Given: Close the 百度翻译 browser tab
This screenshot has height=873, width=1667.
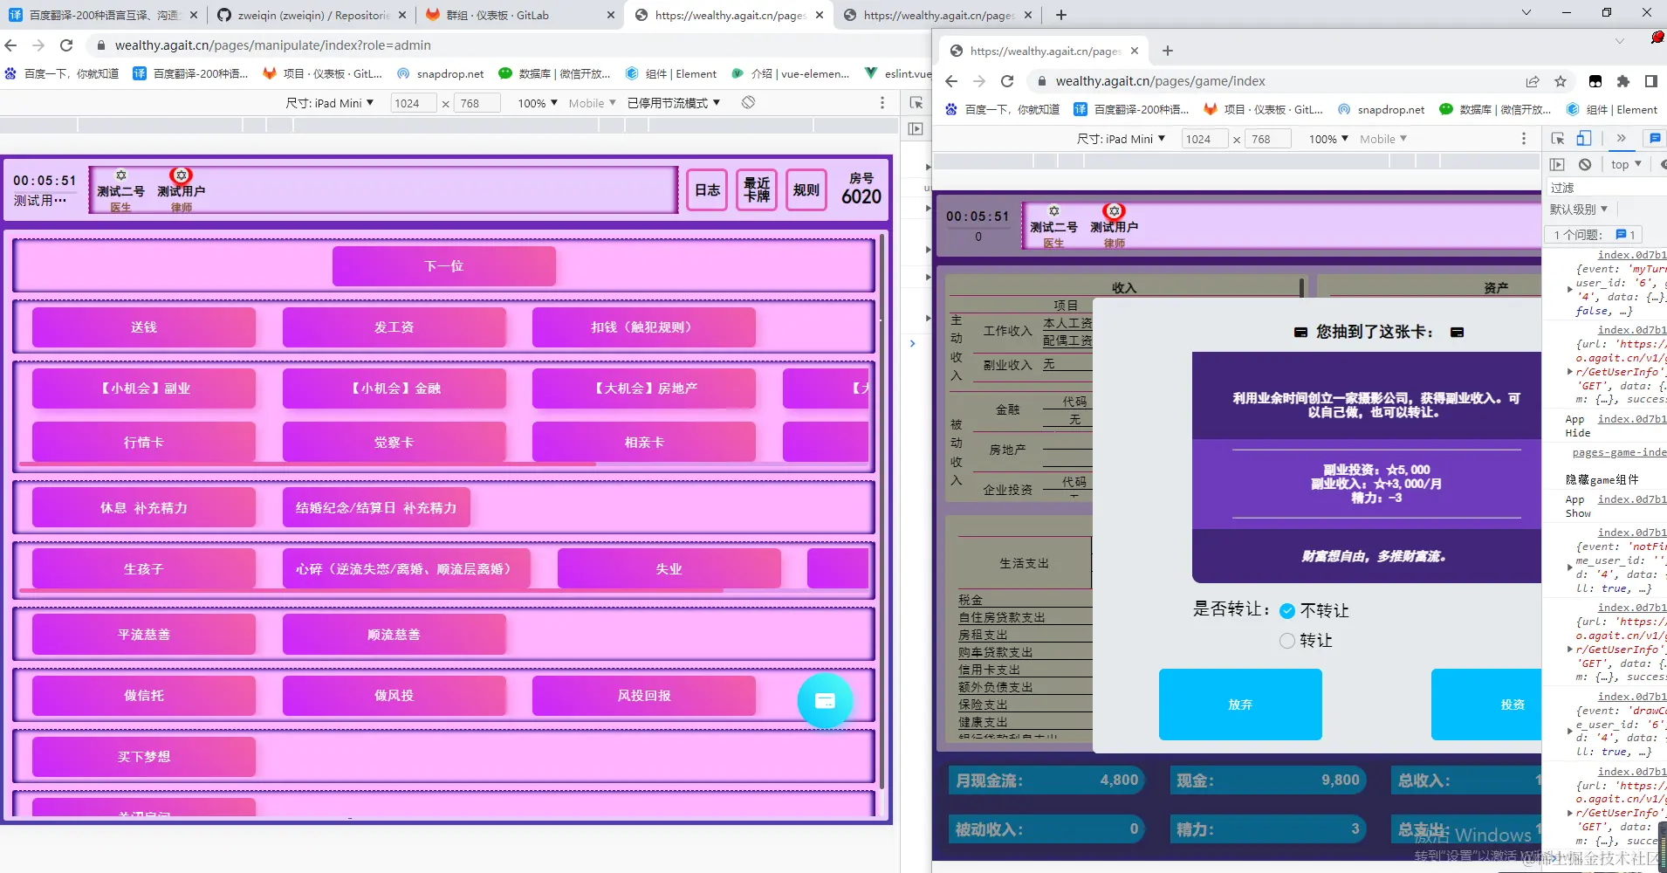Looking at the screenshot, I should click(194, 15).
